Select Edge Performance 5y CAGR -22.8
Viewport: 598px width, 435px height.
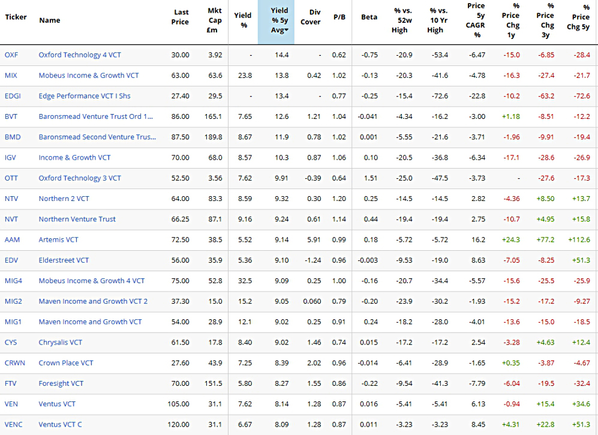tap(477, 96)
